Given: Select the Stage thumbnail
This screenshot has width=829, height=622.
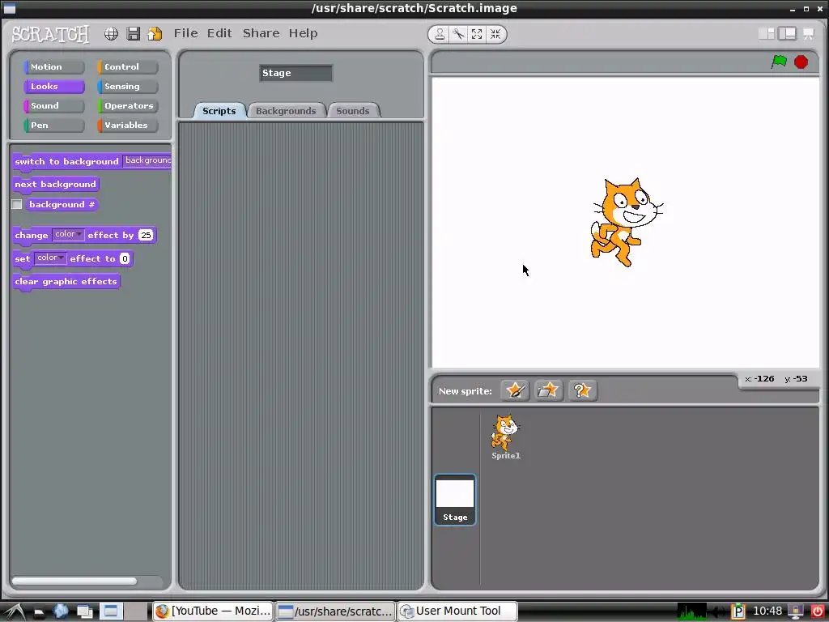Looking at the screenshot, I should (455, 500).
